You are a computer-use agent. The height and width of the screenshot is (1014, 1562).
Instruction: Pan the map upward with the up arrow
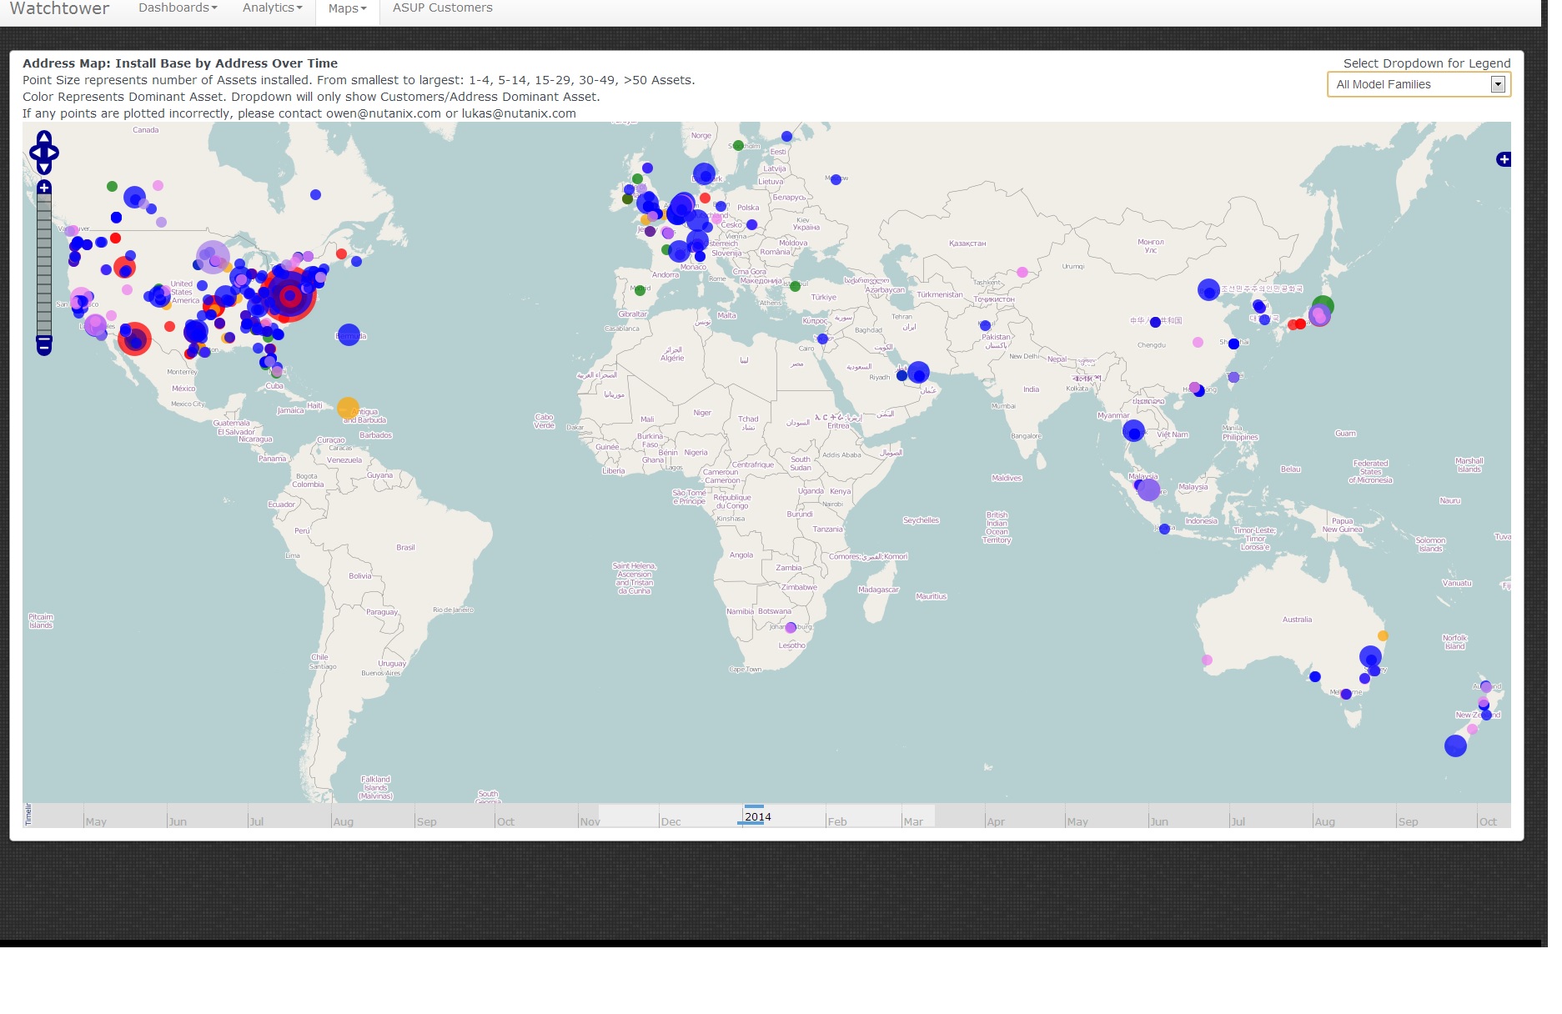click(44, 138)
